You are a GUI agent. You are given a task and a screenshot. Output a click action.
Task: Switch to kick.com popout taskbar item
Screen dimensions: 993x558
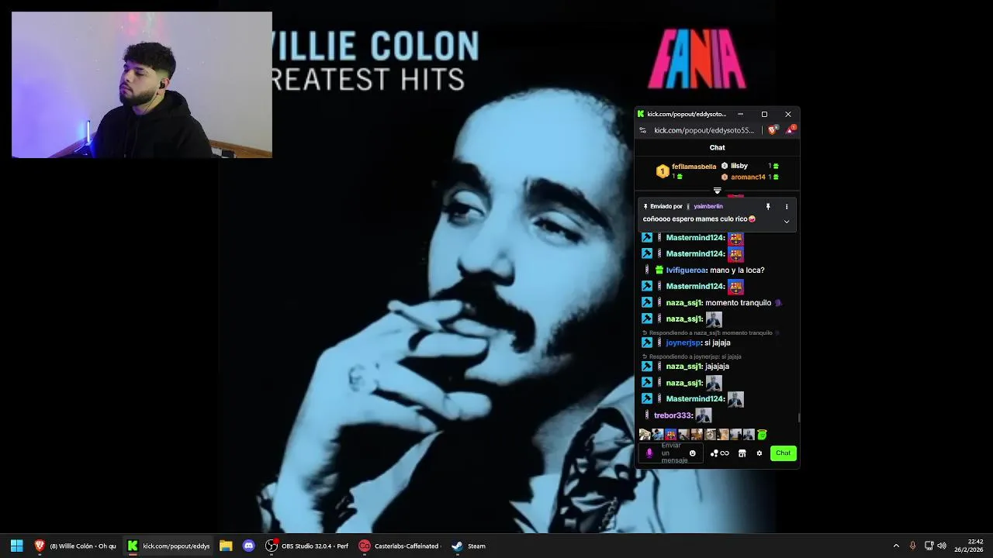tap(168, 546)
